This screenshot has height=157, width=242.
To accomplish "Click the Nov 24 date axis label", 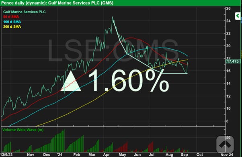I will tap(227, 155).
